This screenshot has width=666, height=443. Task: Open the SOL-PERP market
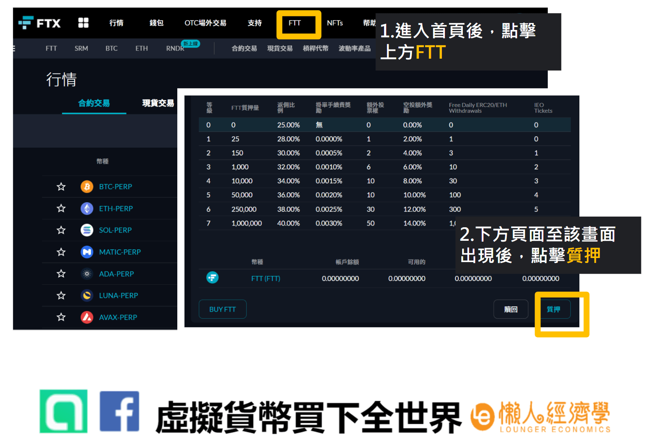[115, 231]
